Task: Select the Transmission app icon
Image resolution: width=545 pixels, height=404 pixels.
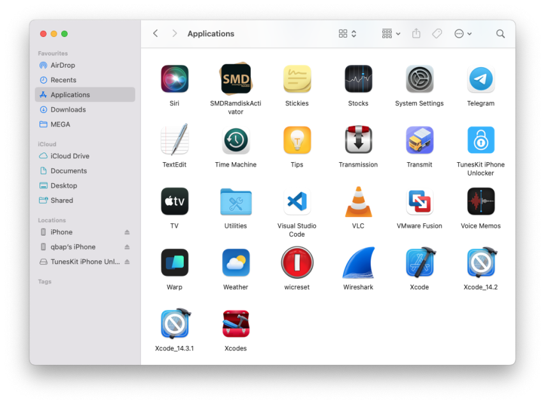Action: coord(358,140)
